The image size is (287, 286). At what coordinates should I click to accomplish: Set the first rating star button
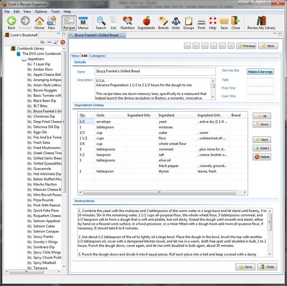coord(187,46)
